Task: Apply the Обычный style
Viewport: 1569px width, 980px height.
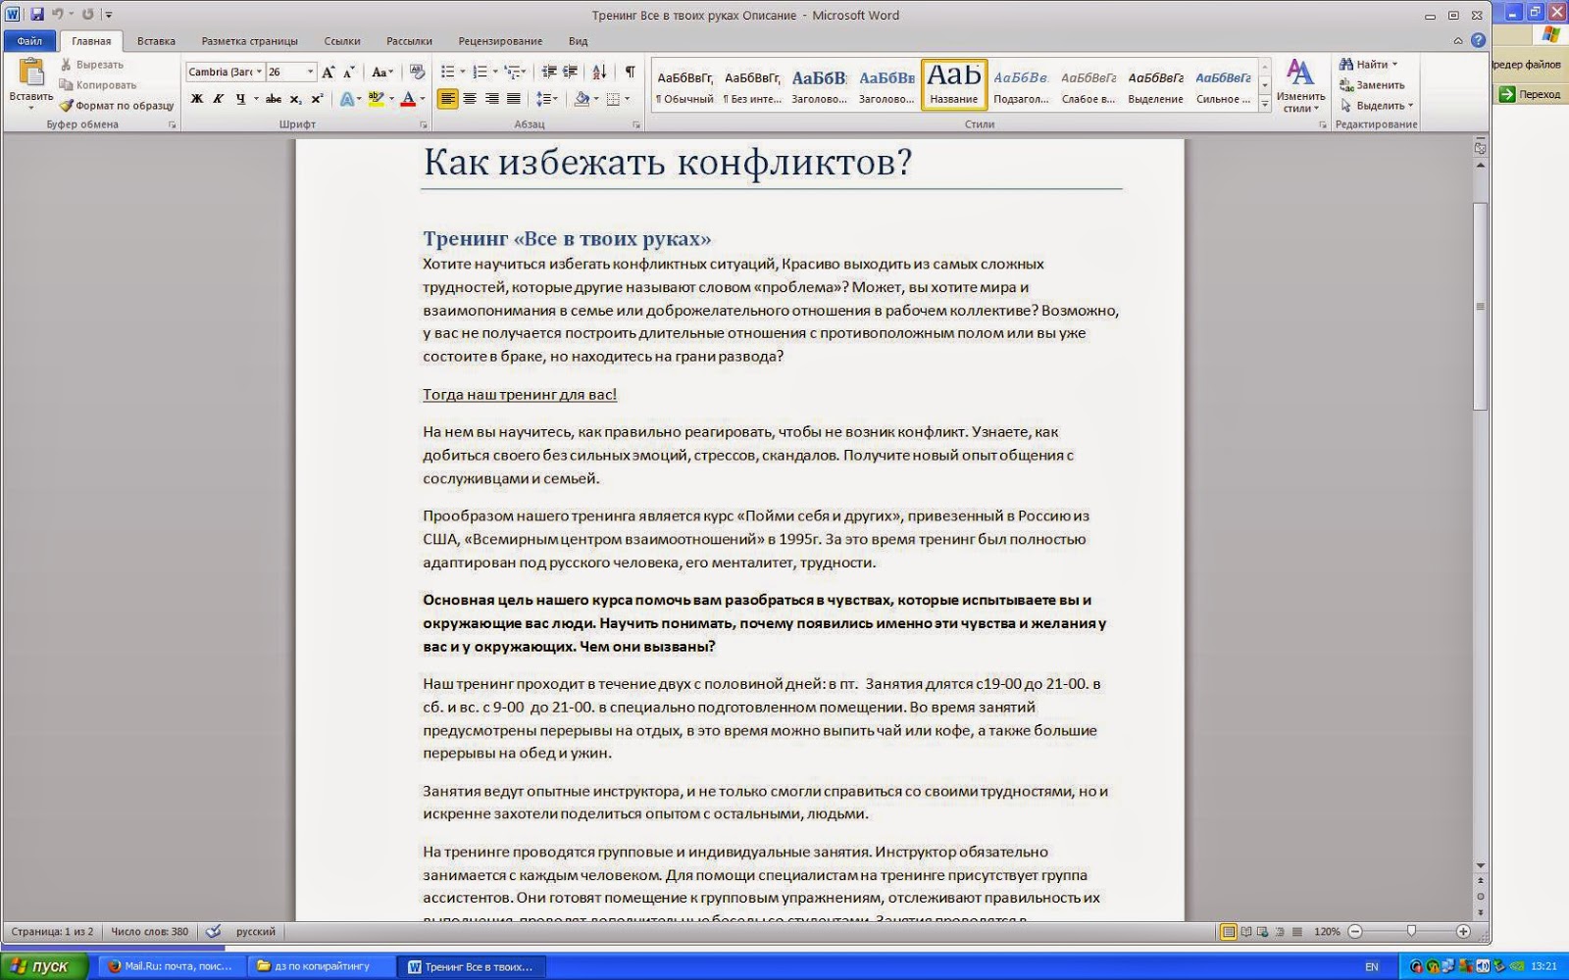Action: tap(684, 85)
